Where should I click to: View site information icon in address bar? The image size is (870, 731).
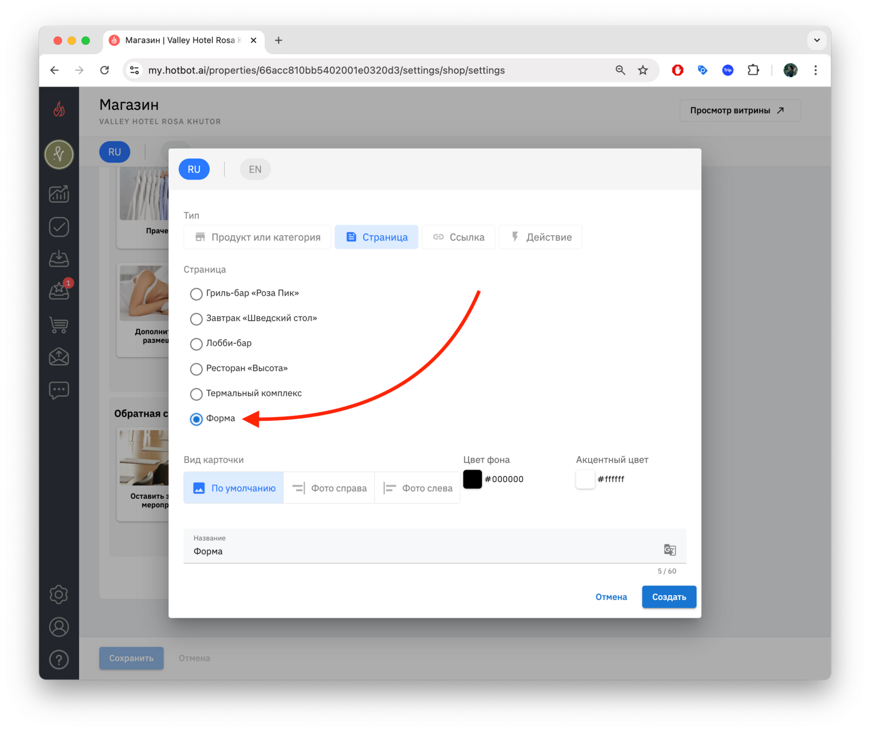(135, 70)
